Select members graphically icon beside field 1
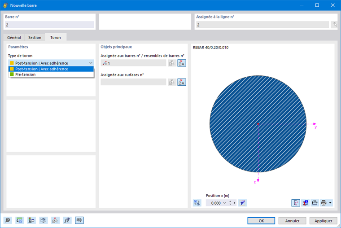 (x=172, y=63)
